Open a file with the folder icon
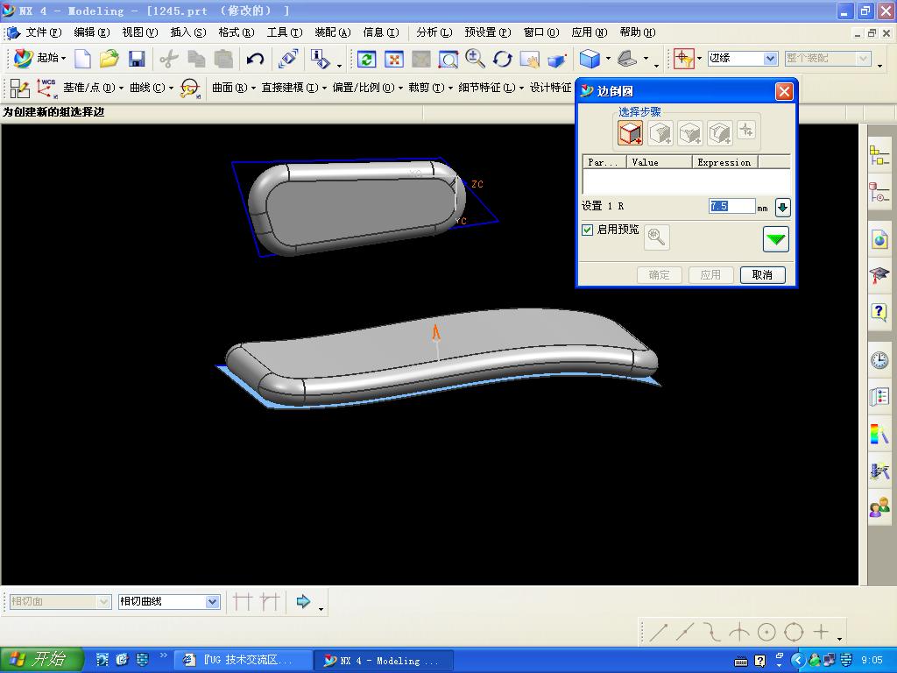This screenshot has height=673, width=897. pyautogui.click(x=109, y=59)
